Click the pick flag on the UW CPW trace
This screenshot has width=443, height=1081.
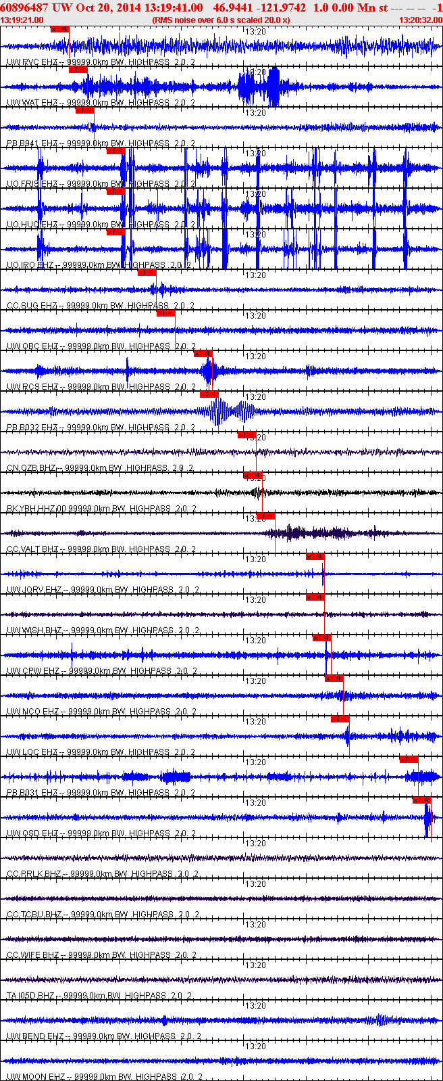point(322,638)
